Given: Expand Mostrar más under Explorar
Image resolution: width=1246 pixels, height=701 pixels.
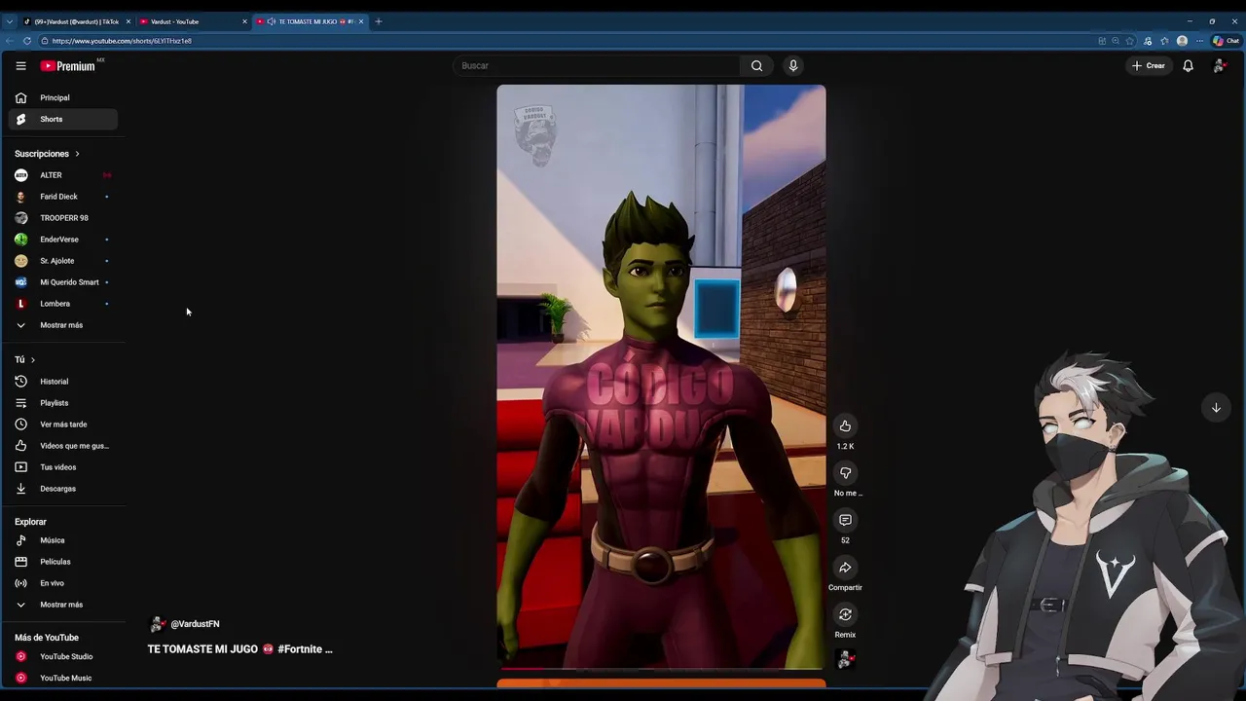Looking at the screenshot, I should pos(62,605).
